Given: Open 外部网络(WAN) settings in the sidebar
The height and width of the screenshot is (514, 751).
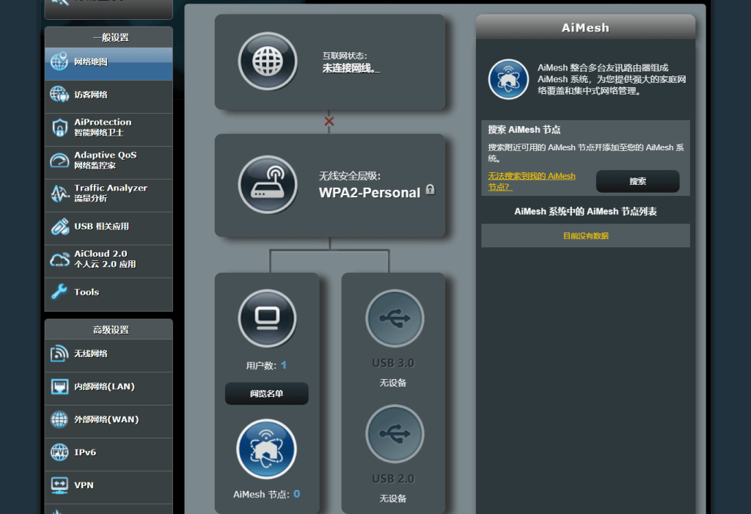Looking at the screenshot, I should 109,419.
